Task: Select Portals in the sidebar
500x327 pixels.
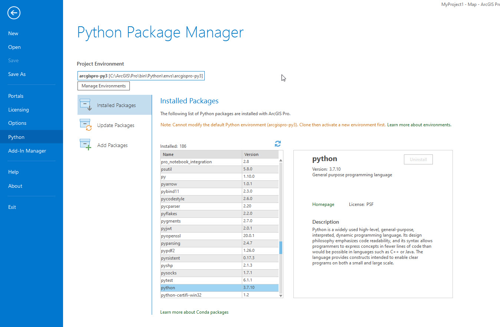Action: [x=16, y=96]
